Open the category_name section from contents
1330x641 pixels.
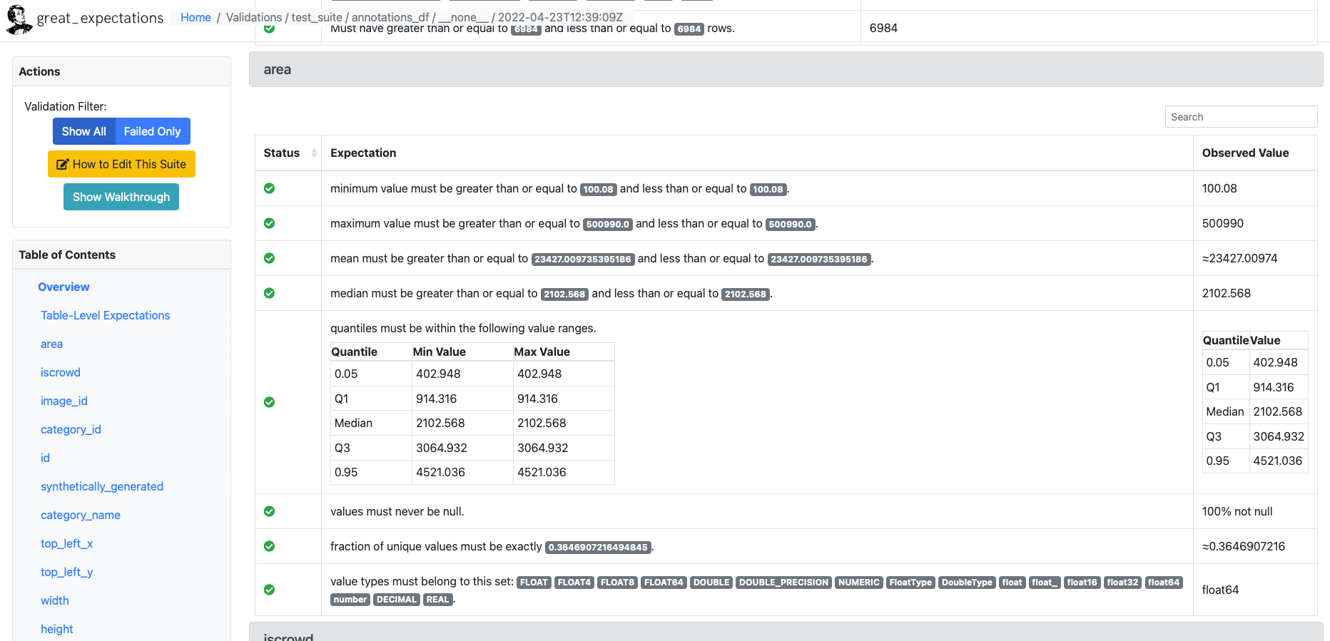[80, 515]
